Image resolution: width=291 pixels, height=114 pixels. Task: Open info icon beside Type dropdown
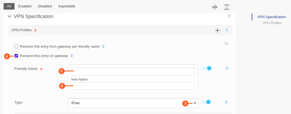point(226,102)
